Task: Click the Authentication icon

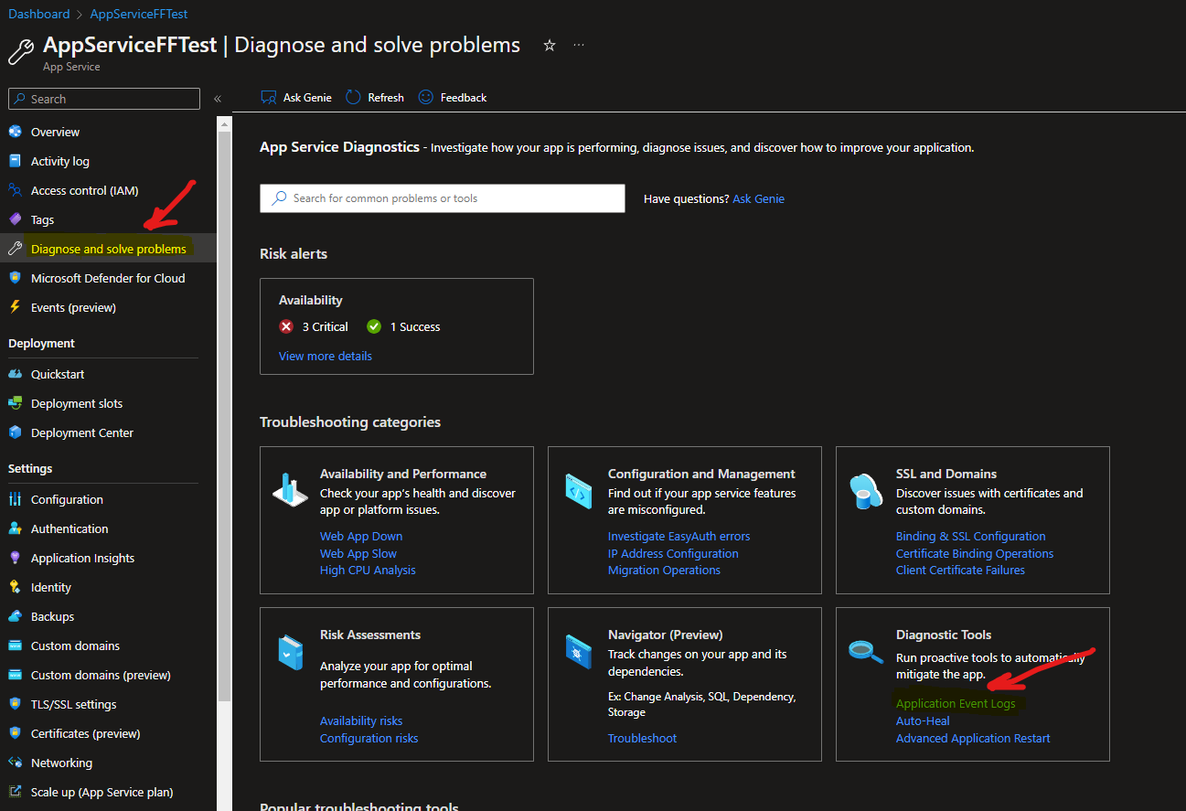Action: [15, 528]
